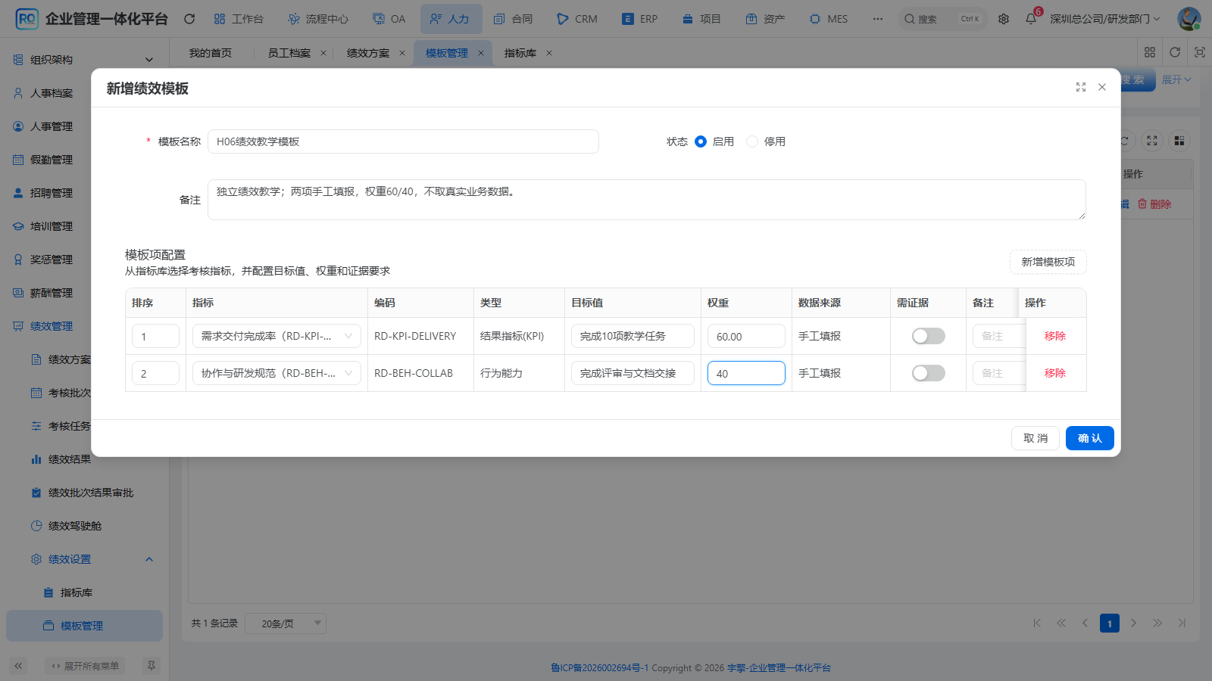Click the sort order field with 1

(x=155, y=336)
